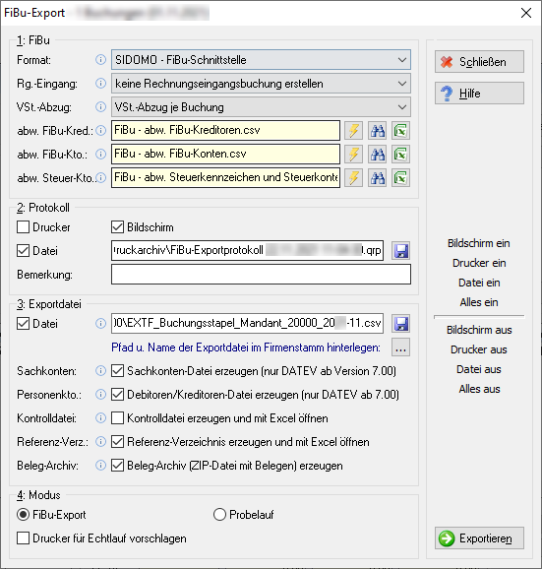The height and width of the screenshot is (569, 542).
Task: Uncheck Beleg-Archiv ZIP-Datei erzeugen
Action: 117,466
